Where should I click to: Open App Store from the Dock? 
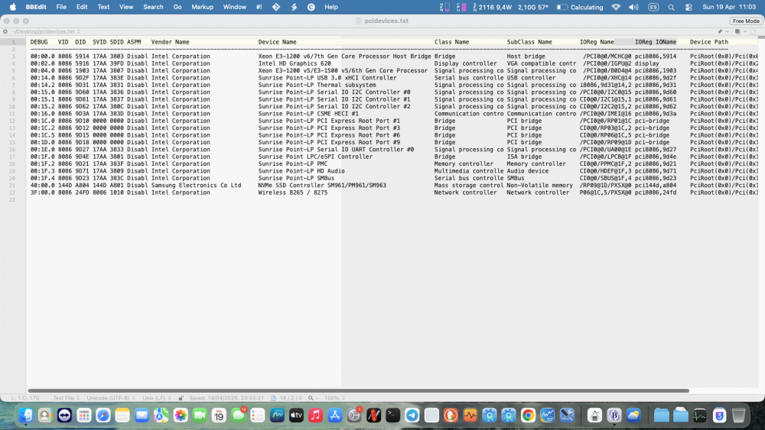(x=335, y=415)
